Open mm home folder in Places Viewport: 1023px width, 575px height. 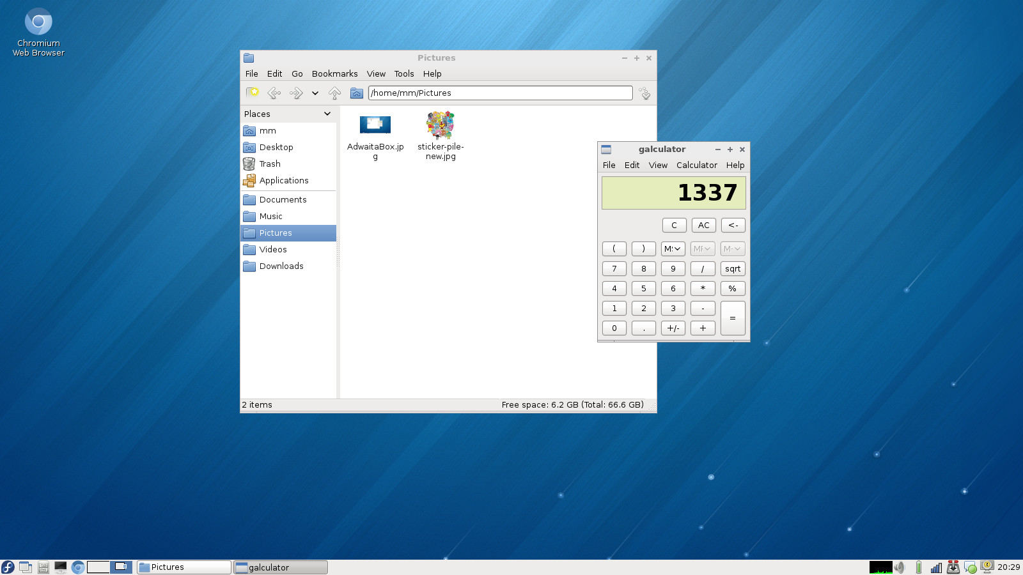[289, 130]
